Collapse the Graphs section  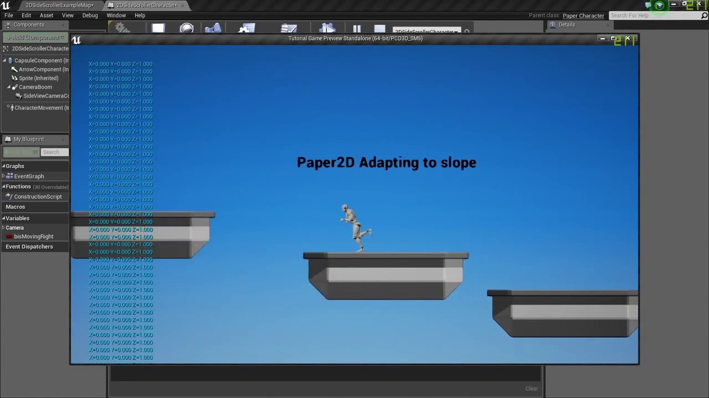pos(3,166)
